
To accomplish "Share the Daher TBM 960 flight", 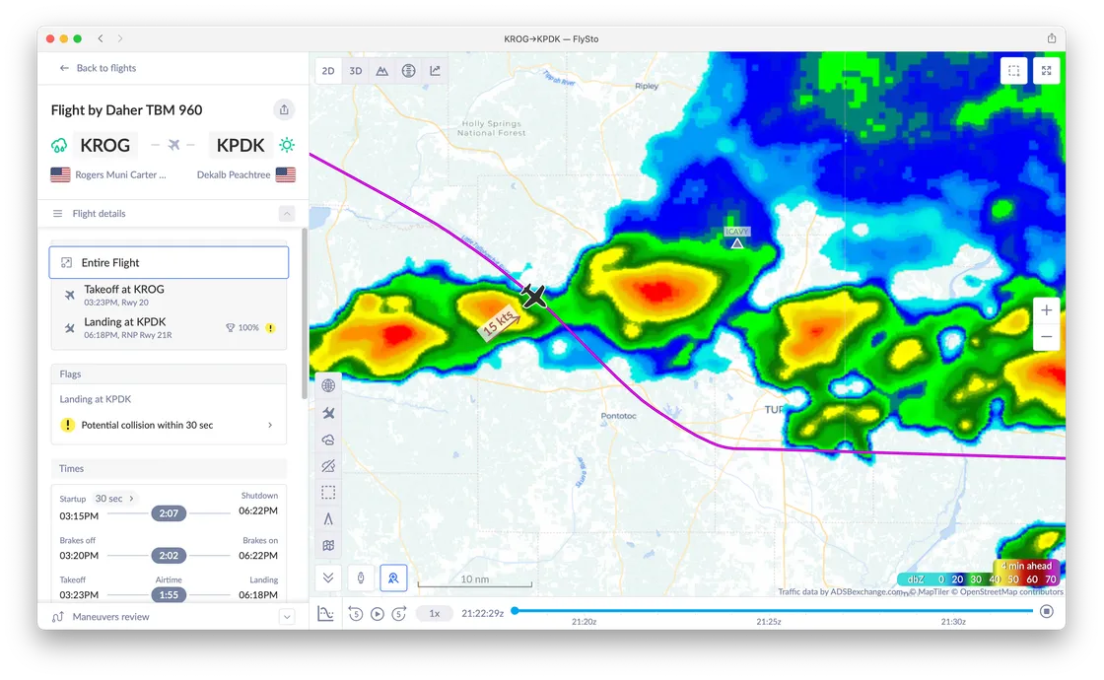I will [284, 109].
